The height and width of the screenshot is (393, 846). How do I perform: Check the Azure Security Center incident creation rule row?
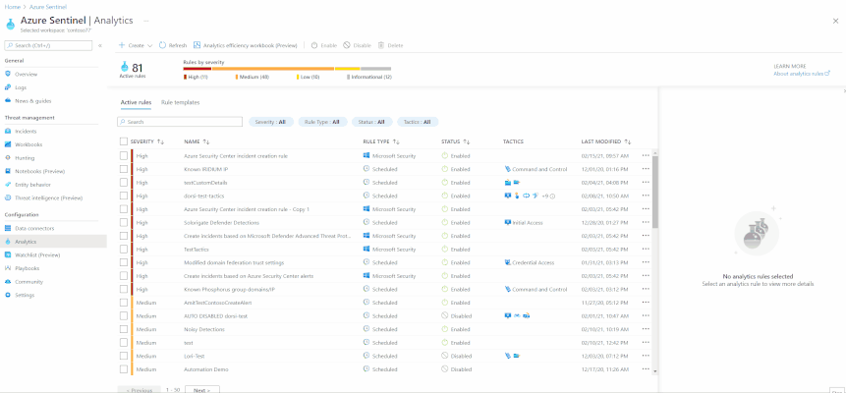click(124, 155)
